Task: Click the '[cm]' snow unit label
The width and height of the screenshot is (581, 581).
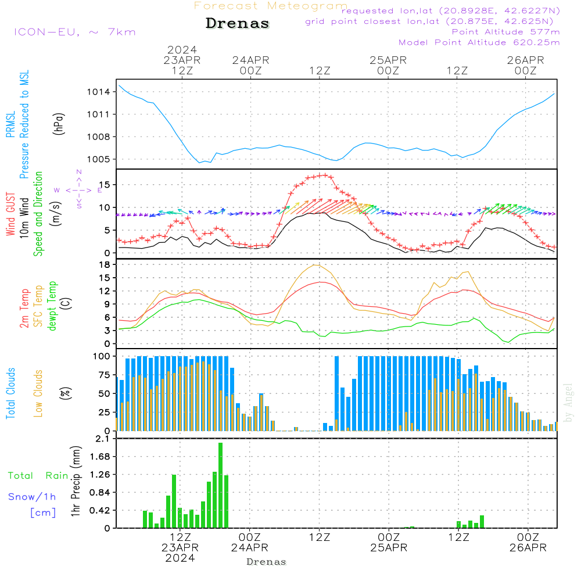Action: [43, 512]
